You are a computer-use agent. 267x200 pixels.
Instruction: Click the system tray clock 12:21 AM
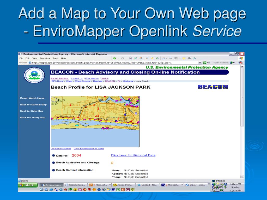click(235, 184)
